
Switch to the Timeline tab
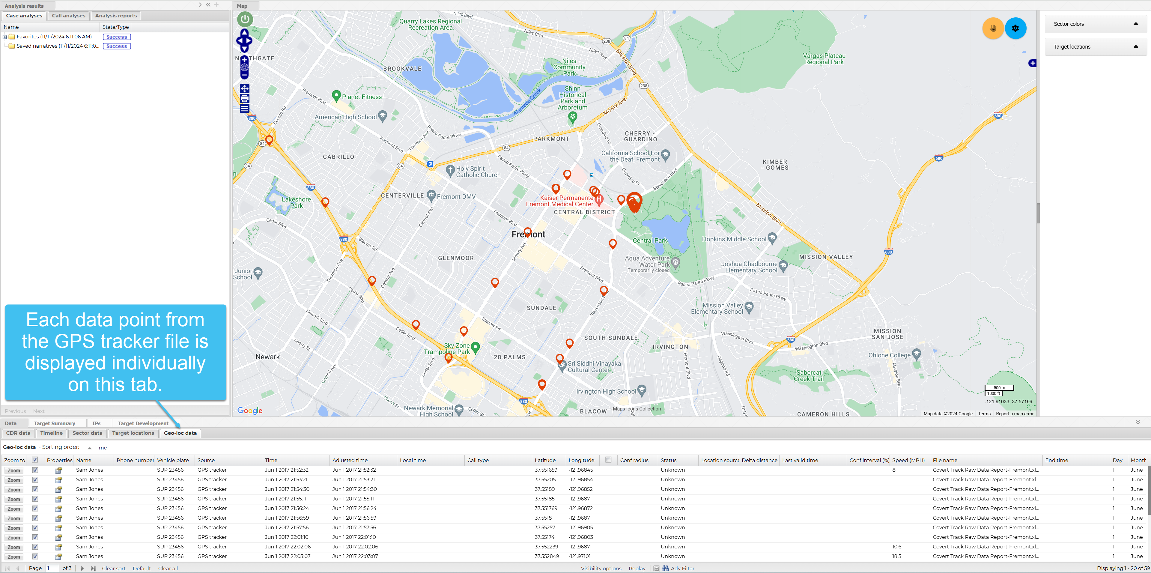pyautogui.click(x=51, y=433)
